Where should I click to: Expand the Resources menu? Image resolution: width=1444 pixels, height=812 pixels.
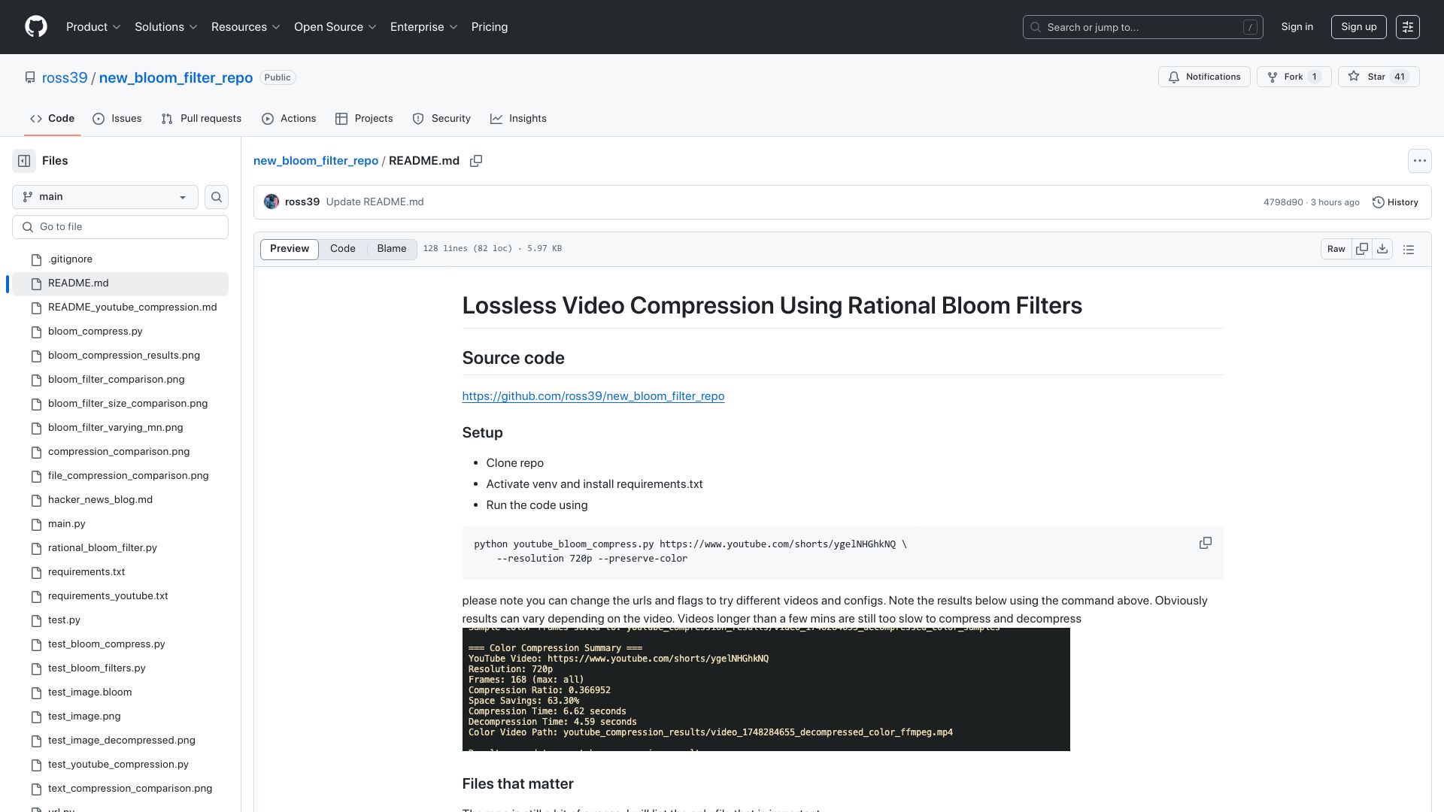pos(246,27)
